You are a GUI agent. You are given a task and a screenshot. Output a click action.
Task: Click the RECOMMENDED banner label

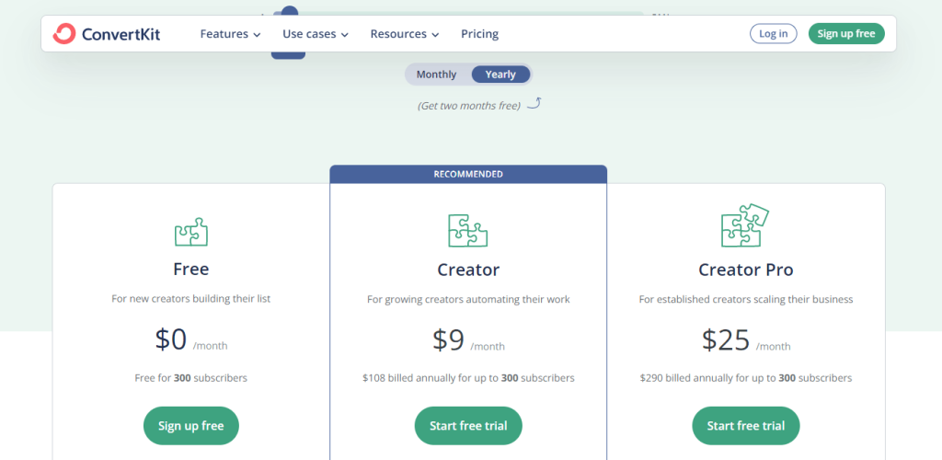click(x=468, y=174)
